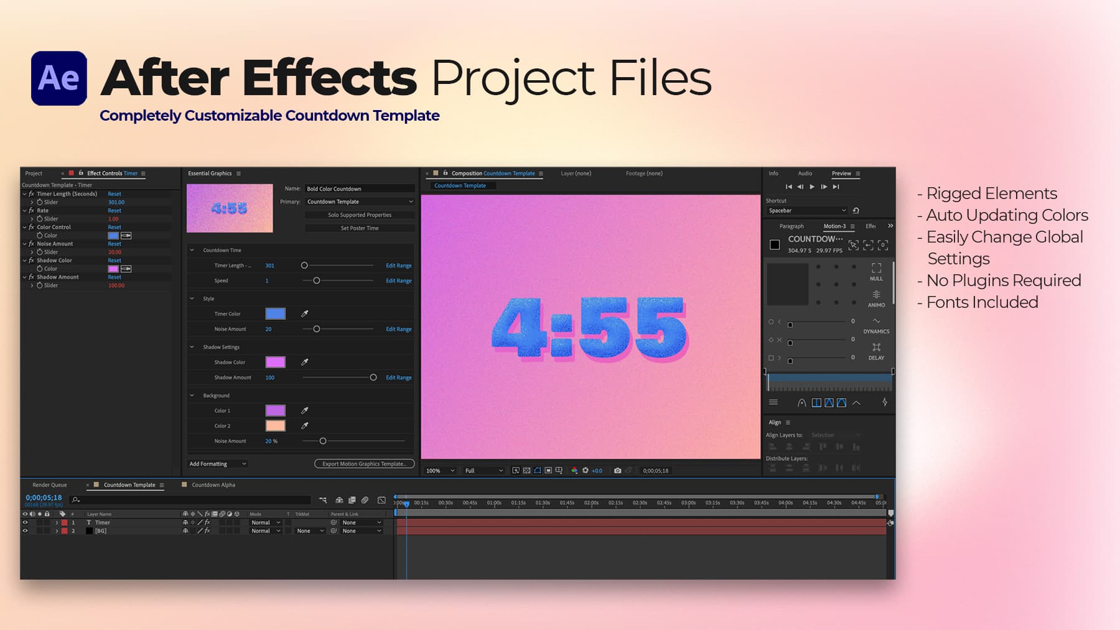Open the Primary composition dropdown
The image size is (1120, 630).
pos(360,202)
